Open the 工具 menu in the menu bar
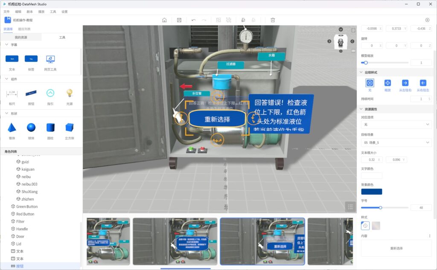 (x=53, y=12)
